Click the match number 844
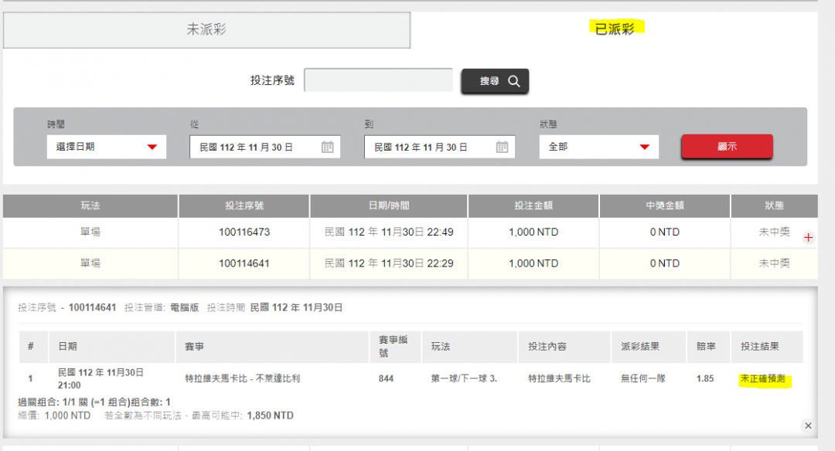This screenshot has height=451, width=835. point(386,378)
